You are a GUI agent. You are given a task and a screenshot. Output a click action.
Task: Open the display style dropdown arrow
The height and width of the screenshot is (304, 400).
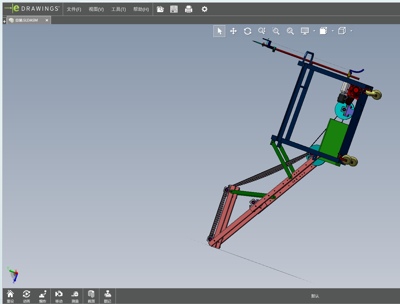click(333, 31)
